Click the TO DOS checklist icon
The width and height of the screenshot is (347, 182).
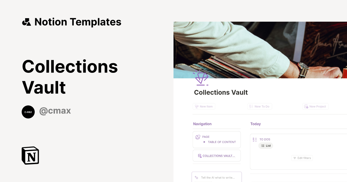click(x=255, y=139)
